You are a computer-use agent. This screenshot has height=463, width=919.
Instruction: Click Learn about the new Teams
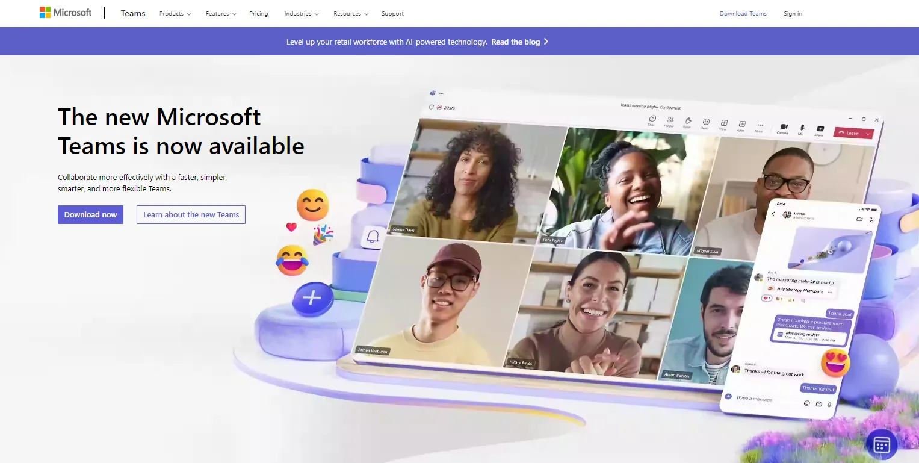click(x=191, y=214)
